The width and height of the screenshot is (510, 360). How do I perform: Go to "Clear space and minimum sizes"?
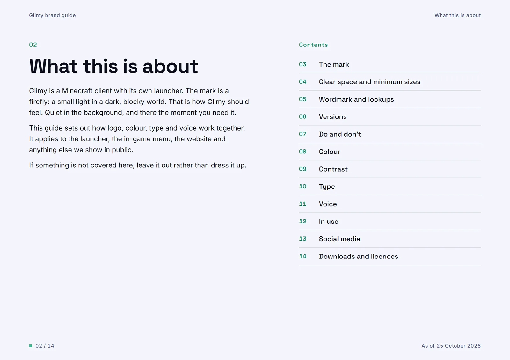coord(390,82)
